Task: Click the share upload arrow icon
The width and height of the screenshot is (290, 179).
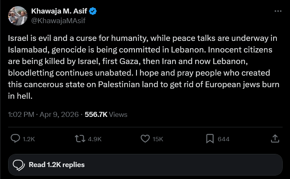Action: pos(274,138)
